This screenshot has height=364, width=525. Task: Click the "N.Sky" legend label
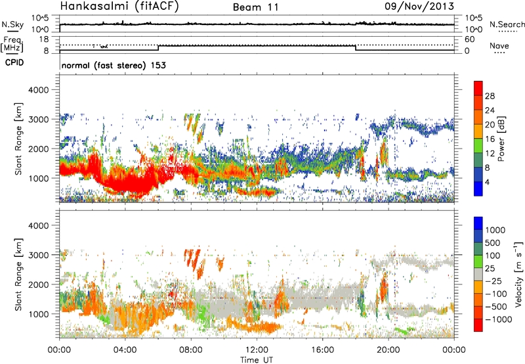point(12,24)
